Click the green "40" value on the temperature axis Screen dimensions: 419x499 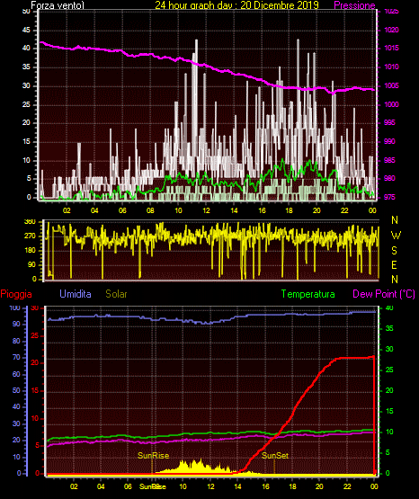point(389,308)
